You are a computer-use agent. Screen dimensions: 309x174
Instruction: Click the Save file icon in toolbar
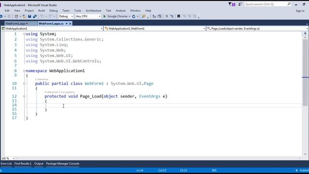tap(29, 16)
